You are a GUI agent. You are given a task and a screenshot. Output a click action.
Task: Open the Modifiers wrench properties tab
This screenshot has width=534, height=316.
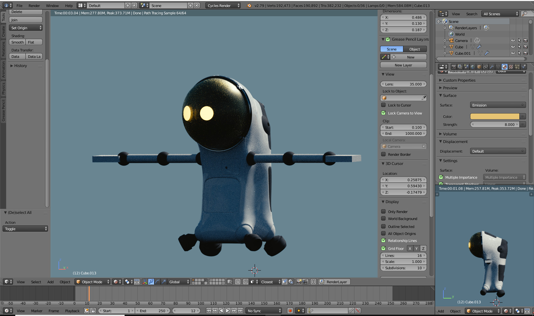pyautogui.click(x=492, y=67)
